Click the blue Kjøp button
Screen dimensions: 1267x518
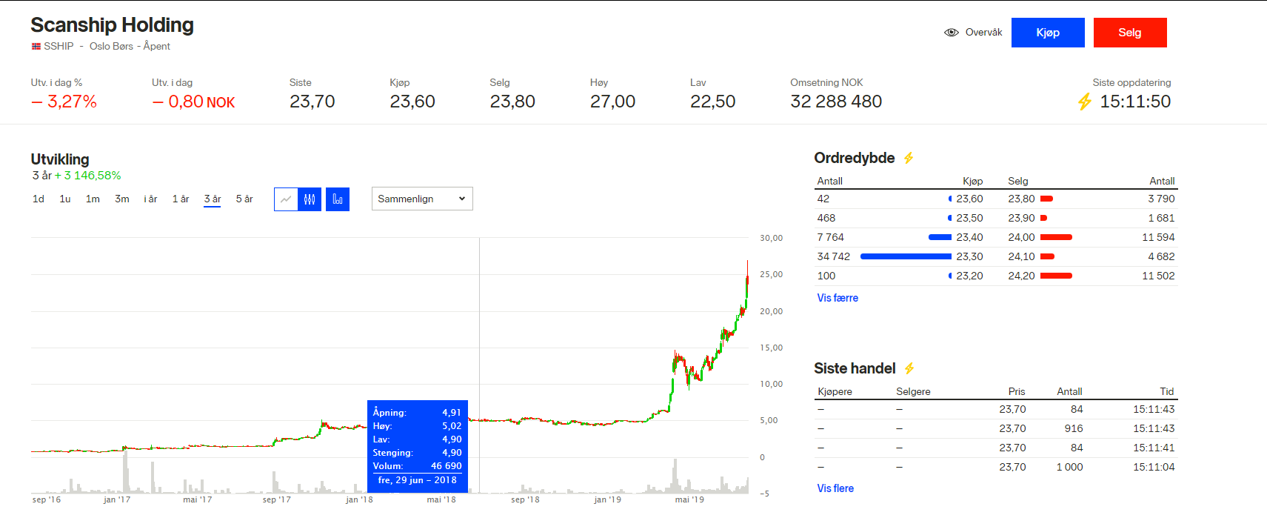(x=1048, y=33)
